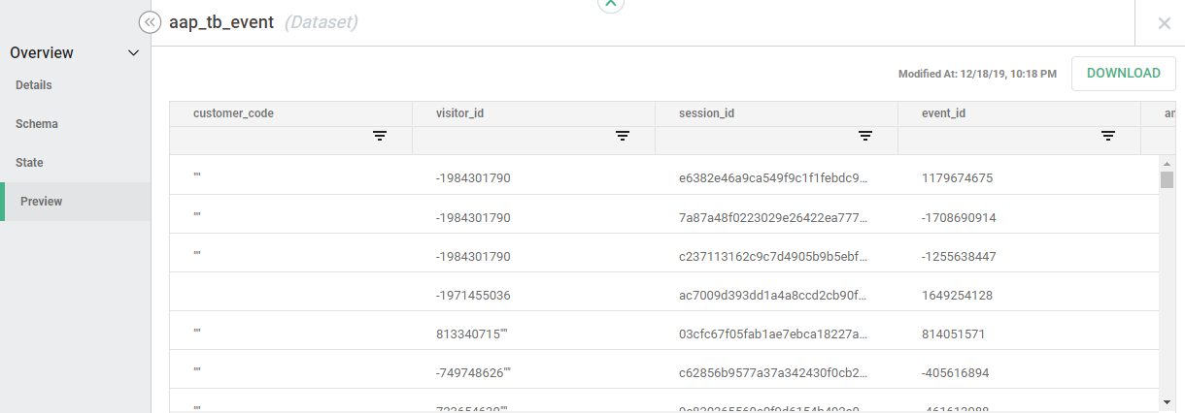The width and height of the screenshot is (1185, 413).
Task: Collapse the sidebar with double-chevron icon
Action: [150, 22]
